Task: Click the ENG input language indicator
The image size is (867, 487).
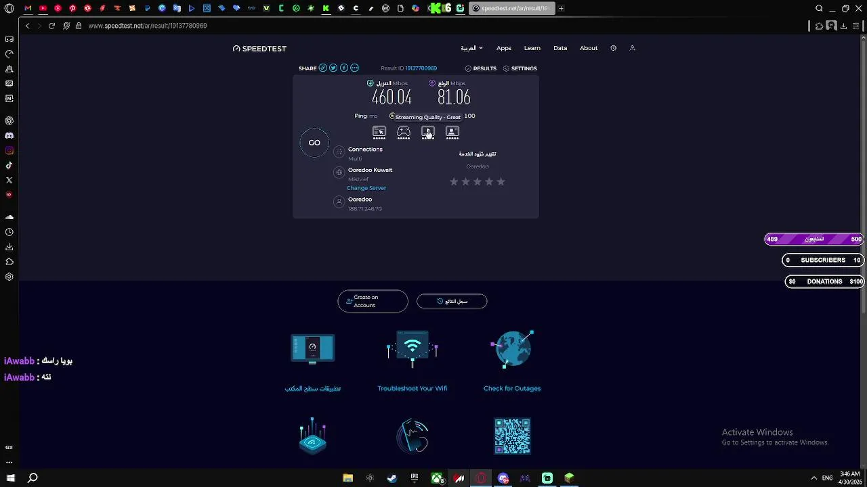Action: 828,478
